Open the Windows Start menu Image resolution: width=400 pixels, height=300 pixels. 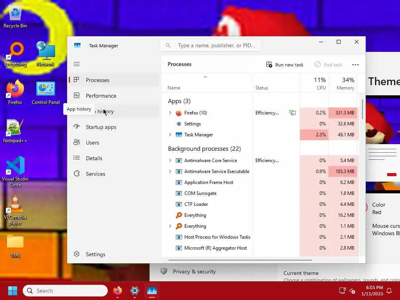12,291
